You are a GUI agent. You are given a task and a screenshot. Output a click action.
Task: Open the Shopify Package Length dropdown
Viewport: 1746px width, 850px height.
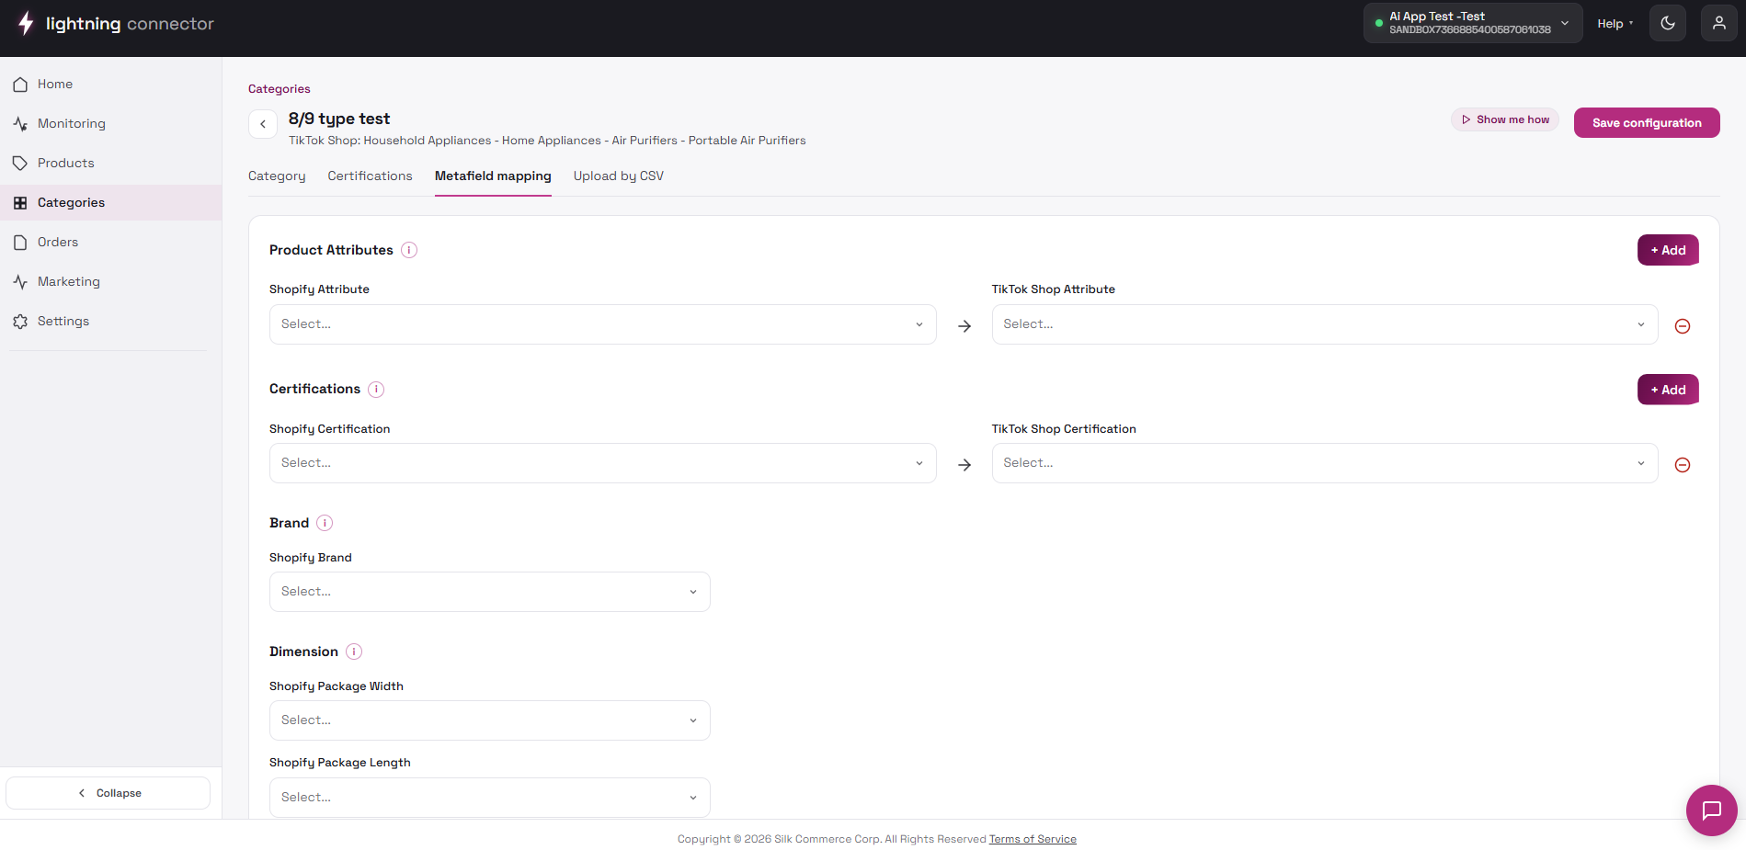[x=489, y=798]
